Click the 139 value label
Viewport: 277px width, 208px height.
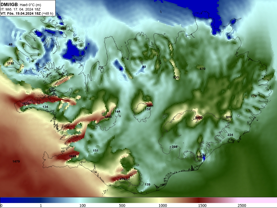[147, 184]
